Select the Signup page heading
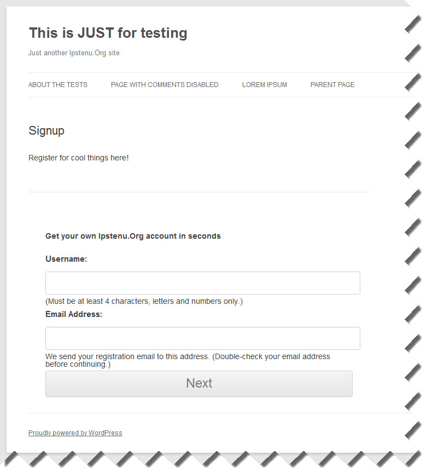 click(46, 131)
